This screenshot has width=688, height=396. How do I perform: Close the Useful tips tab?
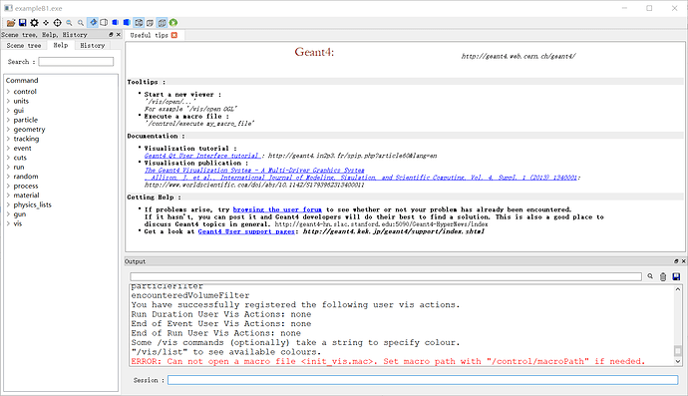click(174, 35)
